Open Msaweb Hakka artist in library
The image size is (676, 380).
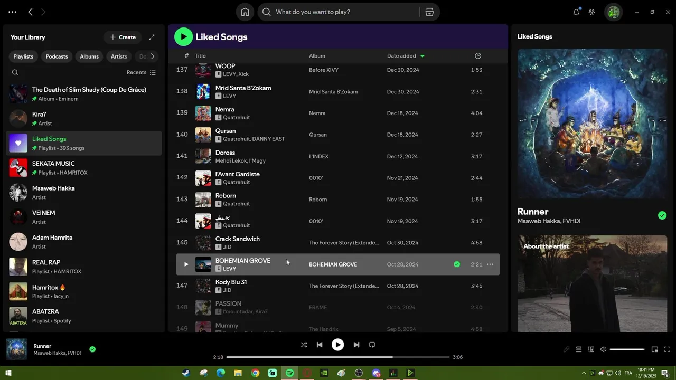point(84,193)
